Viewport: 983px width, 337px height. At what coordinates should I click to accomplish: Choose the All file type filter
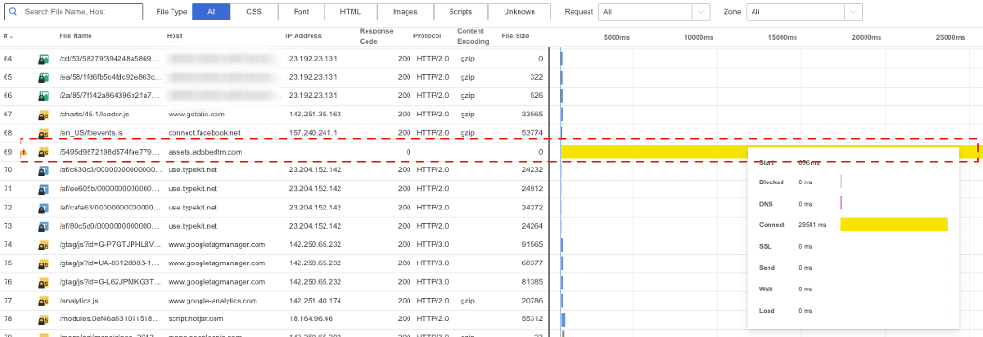click(212, 12)
